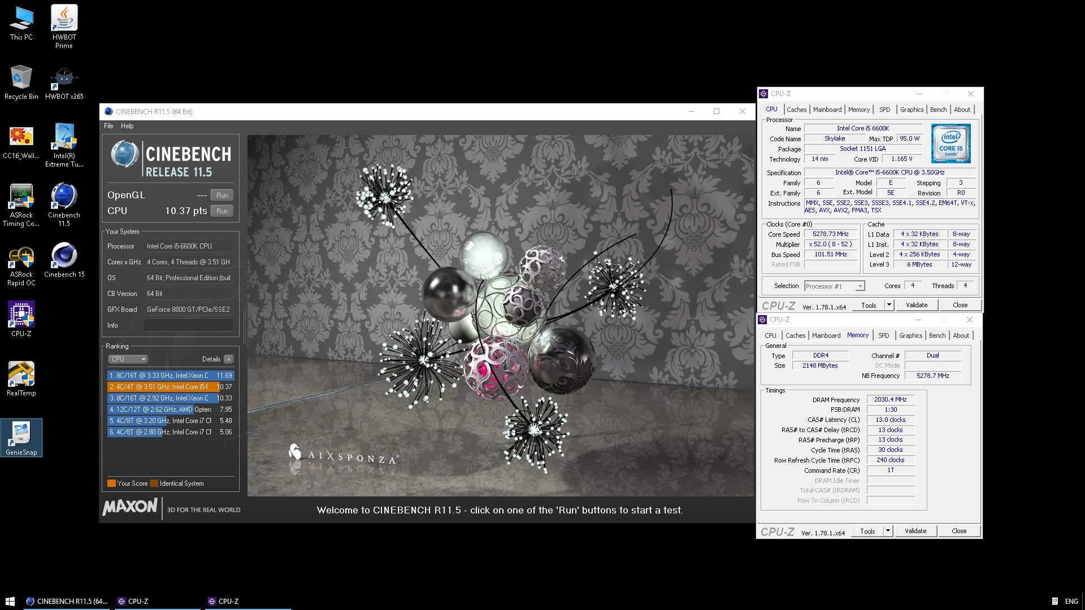Viewport: 1085px width, 610px height.
Task: Click Validate in top CPU-Z window
Action: point(916,305)
